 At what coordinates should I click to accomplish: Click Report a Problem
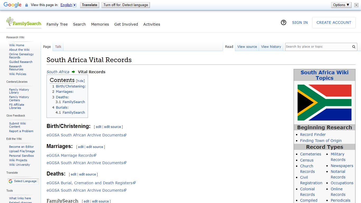(21, 131)
